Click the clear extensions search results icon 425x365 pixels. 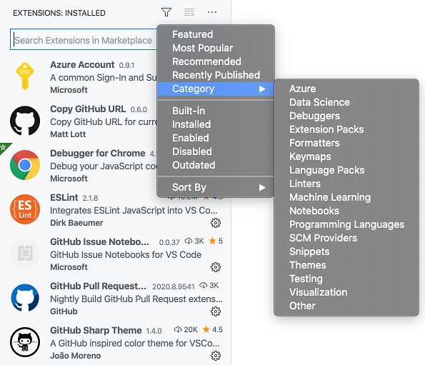pyautogui.click(x=189, y=12)
